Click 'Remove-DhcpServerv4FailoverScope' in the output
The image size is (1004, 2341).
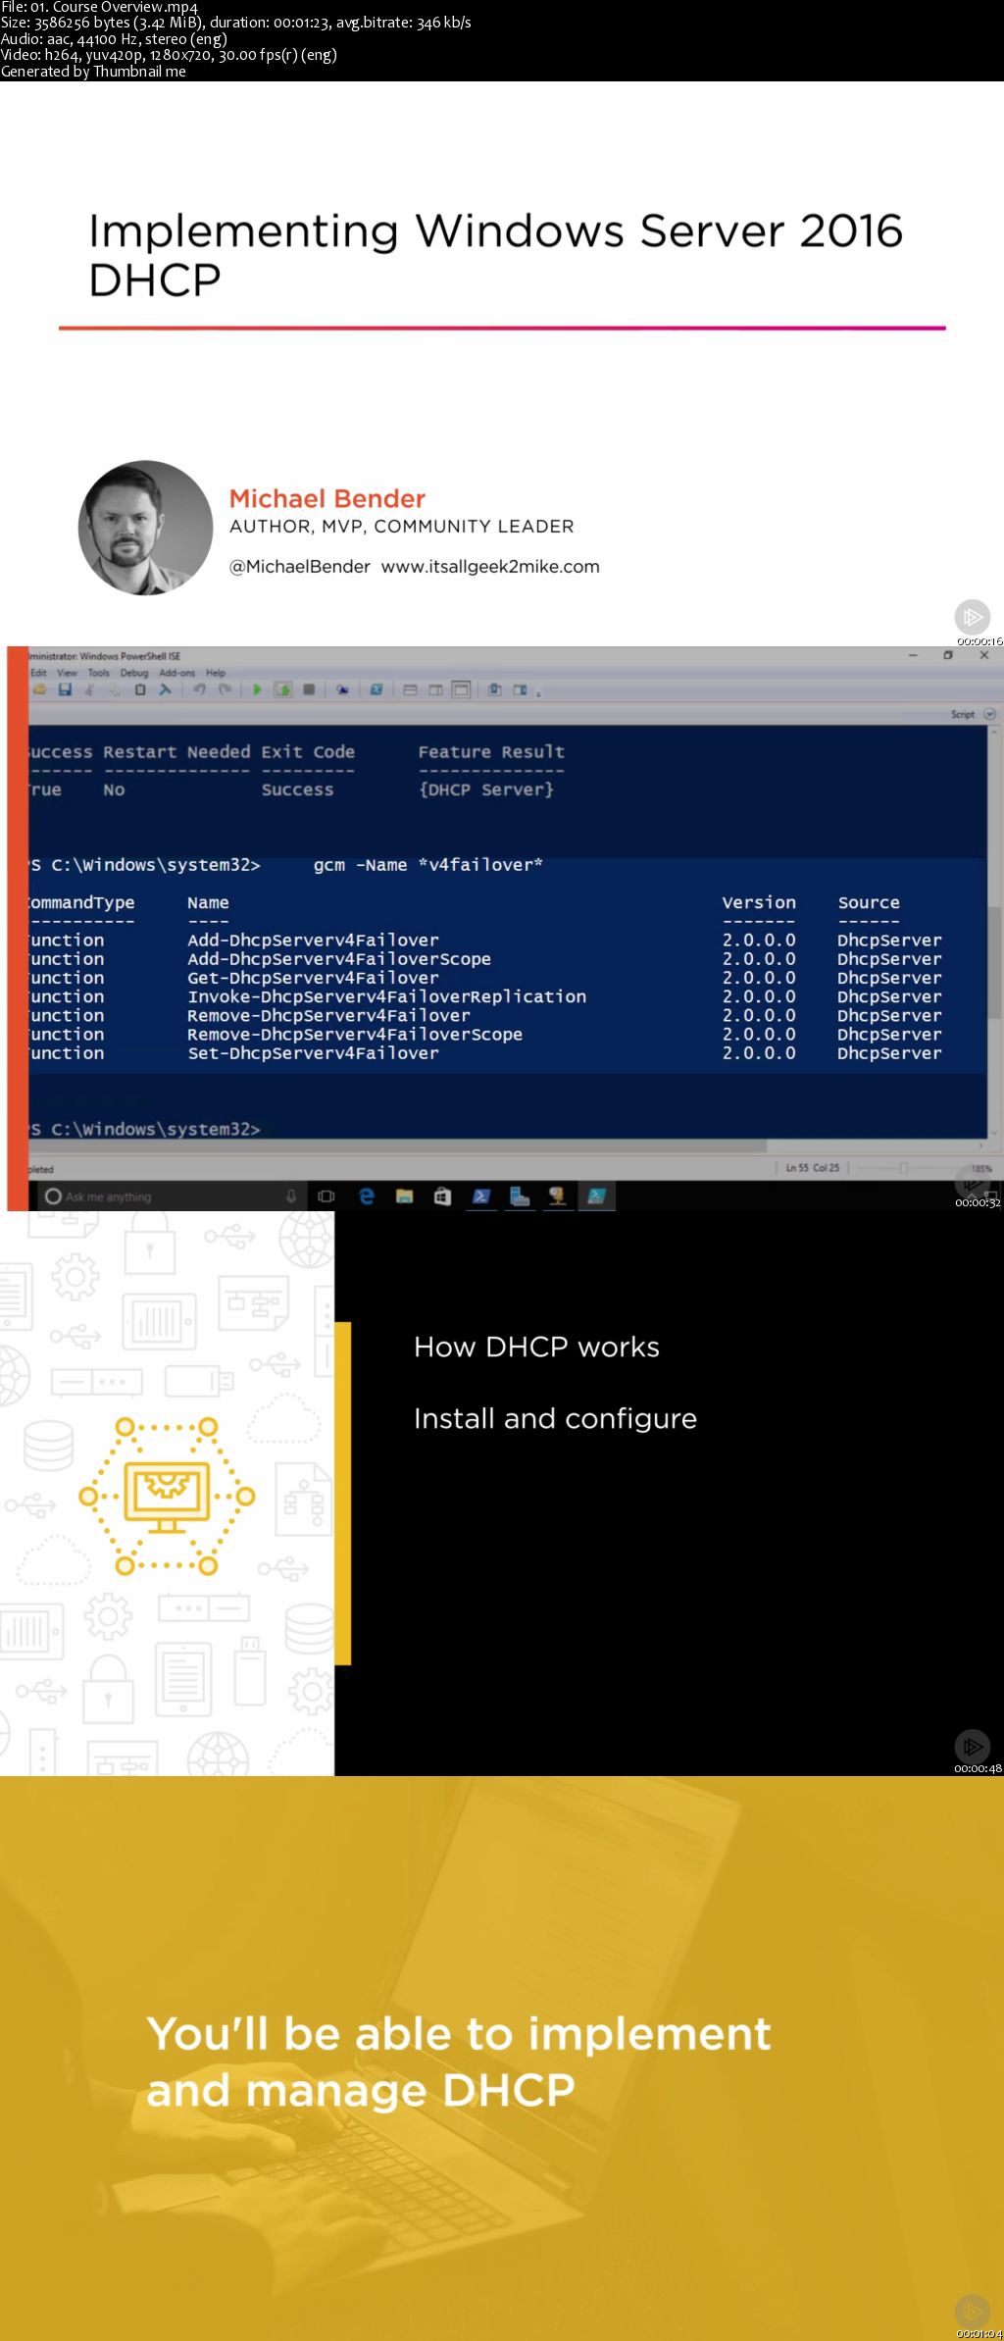tap(355, 1034)
